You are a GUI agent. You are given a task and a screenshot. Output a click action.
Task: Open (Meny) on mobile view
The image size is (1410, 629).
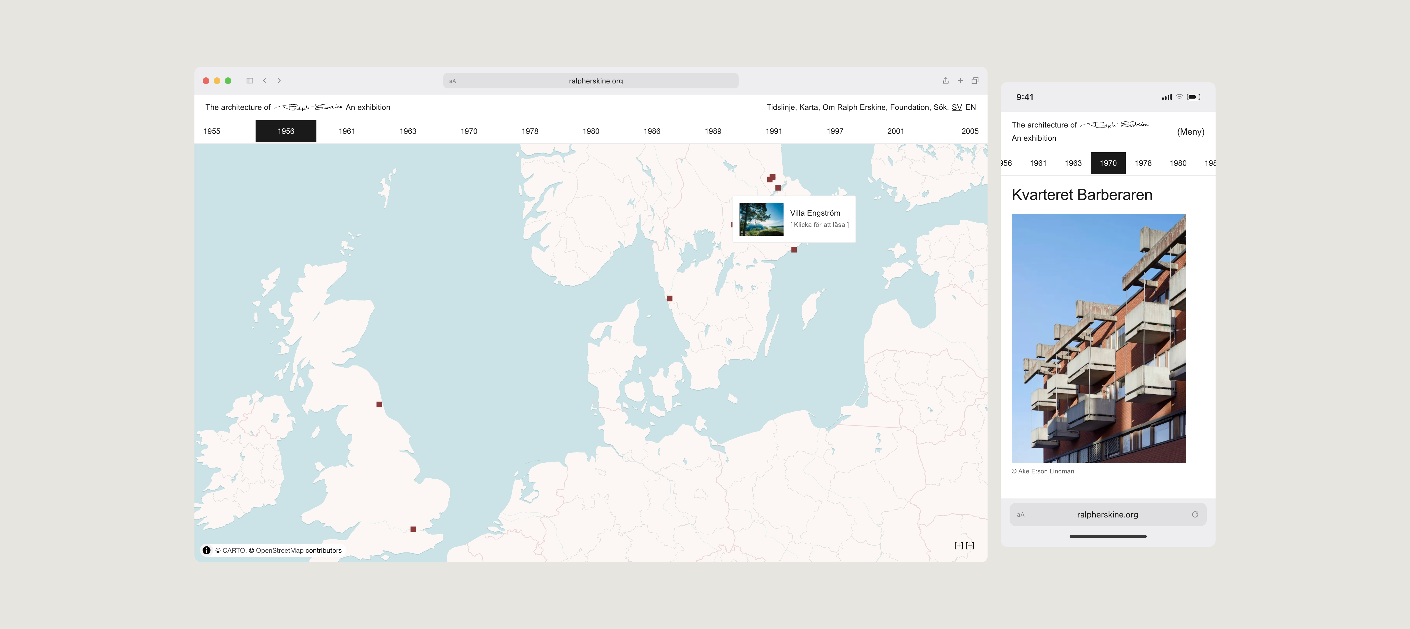[x=1191, y=131]
